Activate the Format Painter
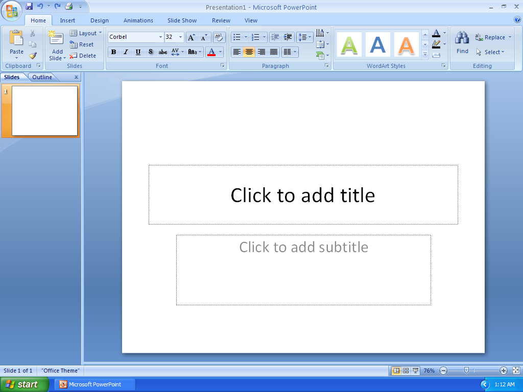 pos(32,55)
